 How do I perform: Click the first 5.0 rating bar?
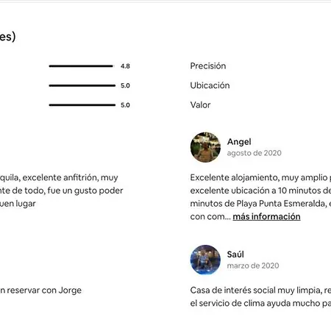coord(82,85)
